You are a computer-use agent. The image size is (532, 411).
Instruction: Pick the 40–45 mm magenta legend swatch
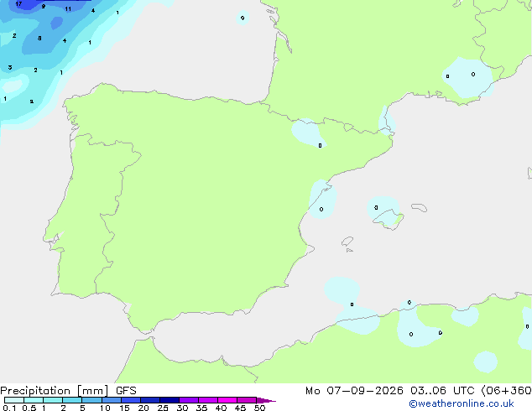click(227, 400)
